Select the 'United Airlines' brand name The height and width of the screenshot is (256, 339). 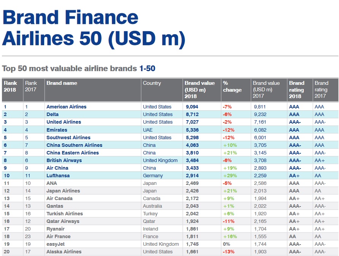[64, 122]
